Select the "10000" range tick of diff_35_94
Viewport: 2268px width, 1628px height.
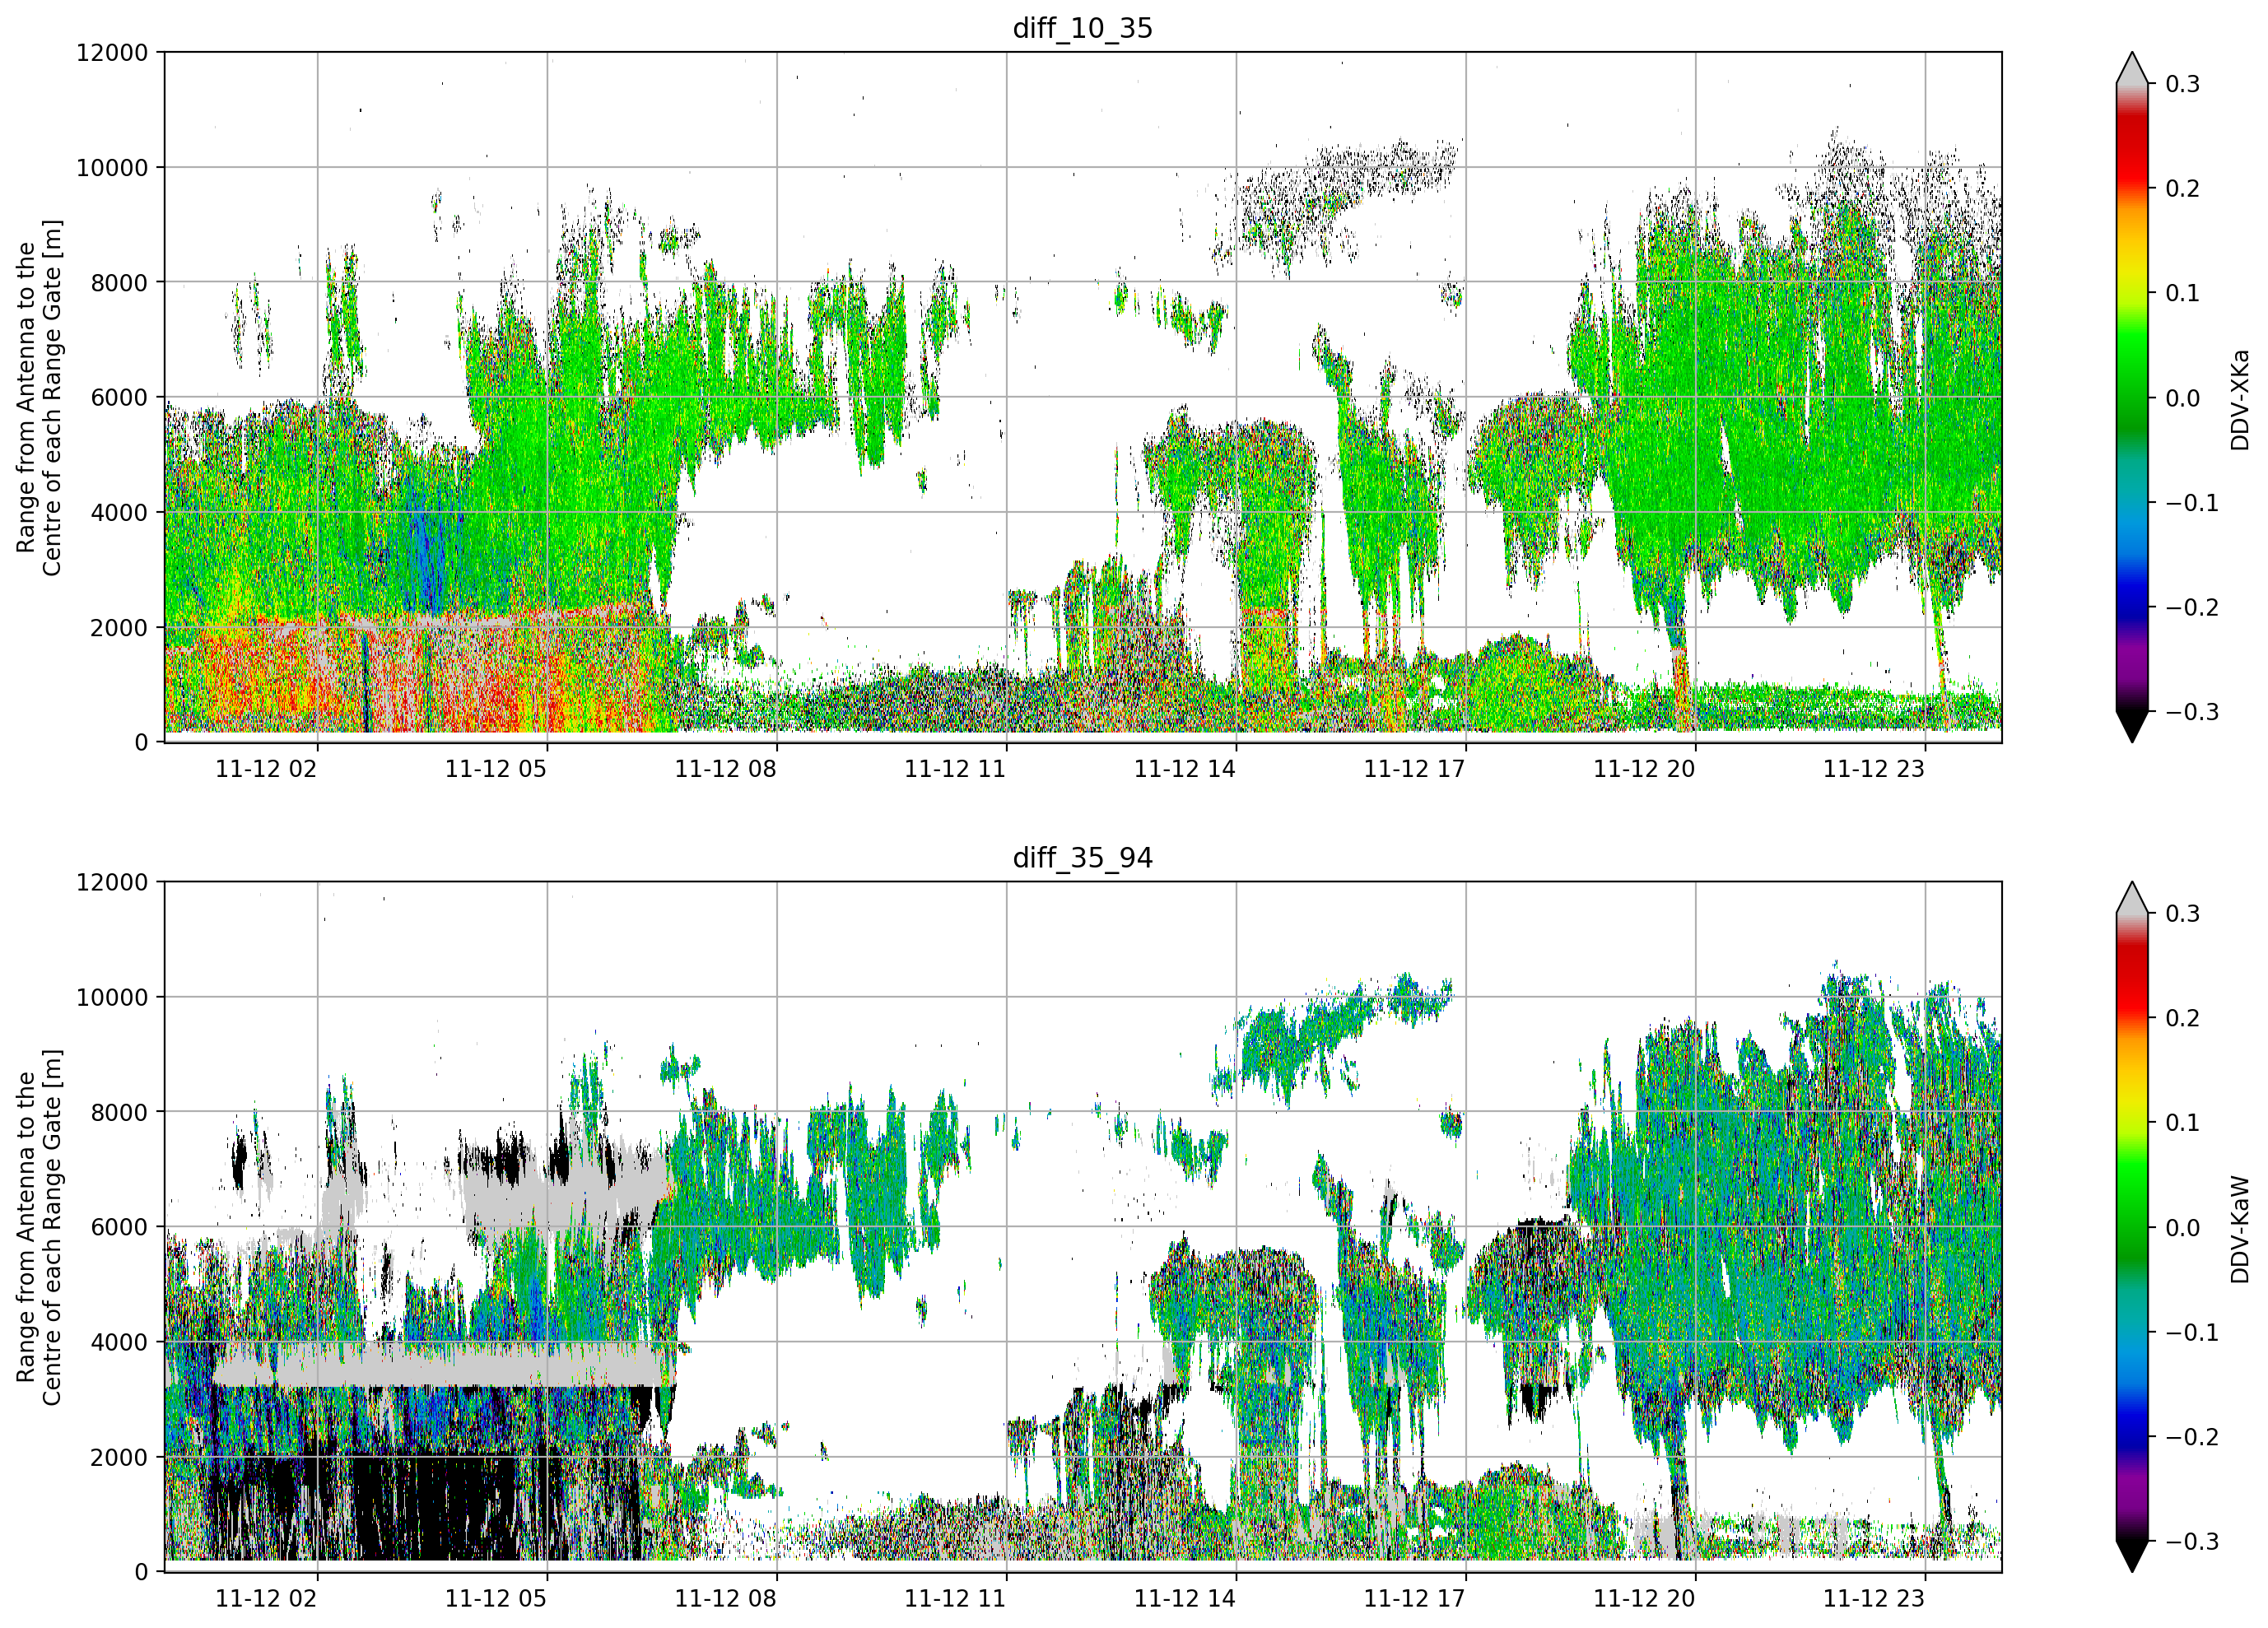click(112, 998)
